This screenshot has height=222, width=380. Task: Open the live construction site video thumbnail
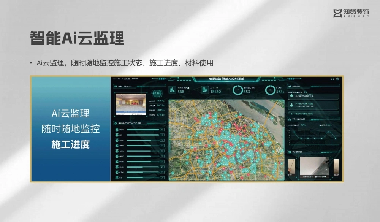(131, 104)
